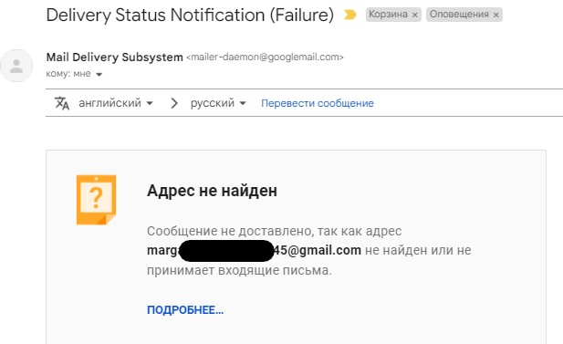Open the русский target language dropdown

coord(218,103)
